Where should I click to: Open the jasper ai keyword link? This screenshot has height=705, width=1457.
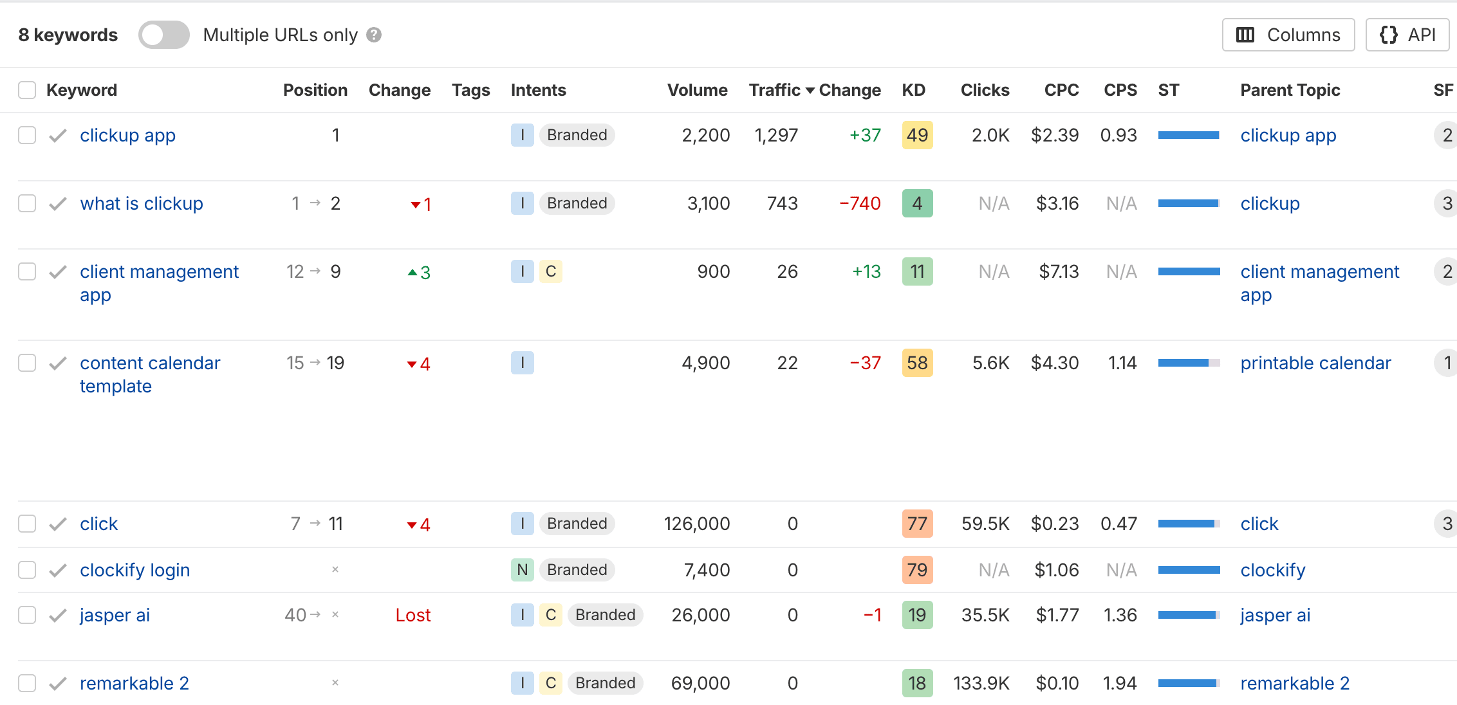[115, 615]
